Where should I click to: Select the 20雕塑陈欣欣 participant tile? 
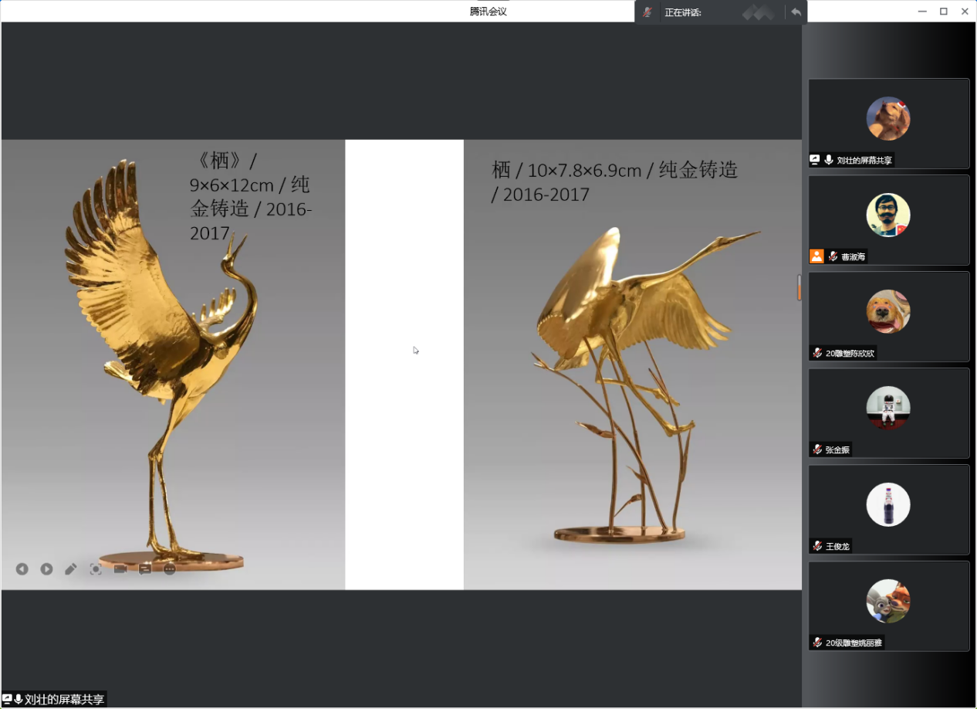tap(888, 317)
